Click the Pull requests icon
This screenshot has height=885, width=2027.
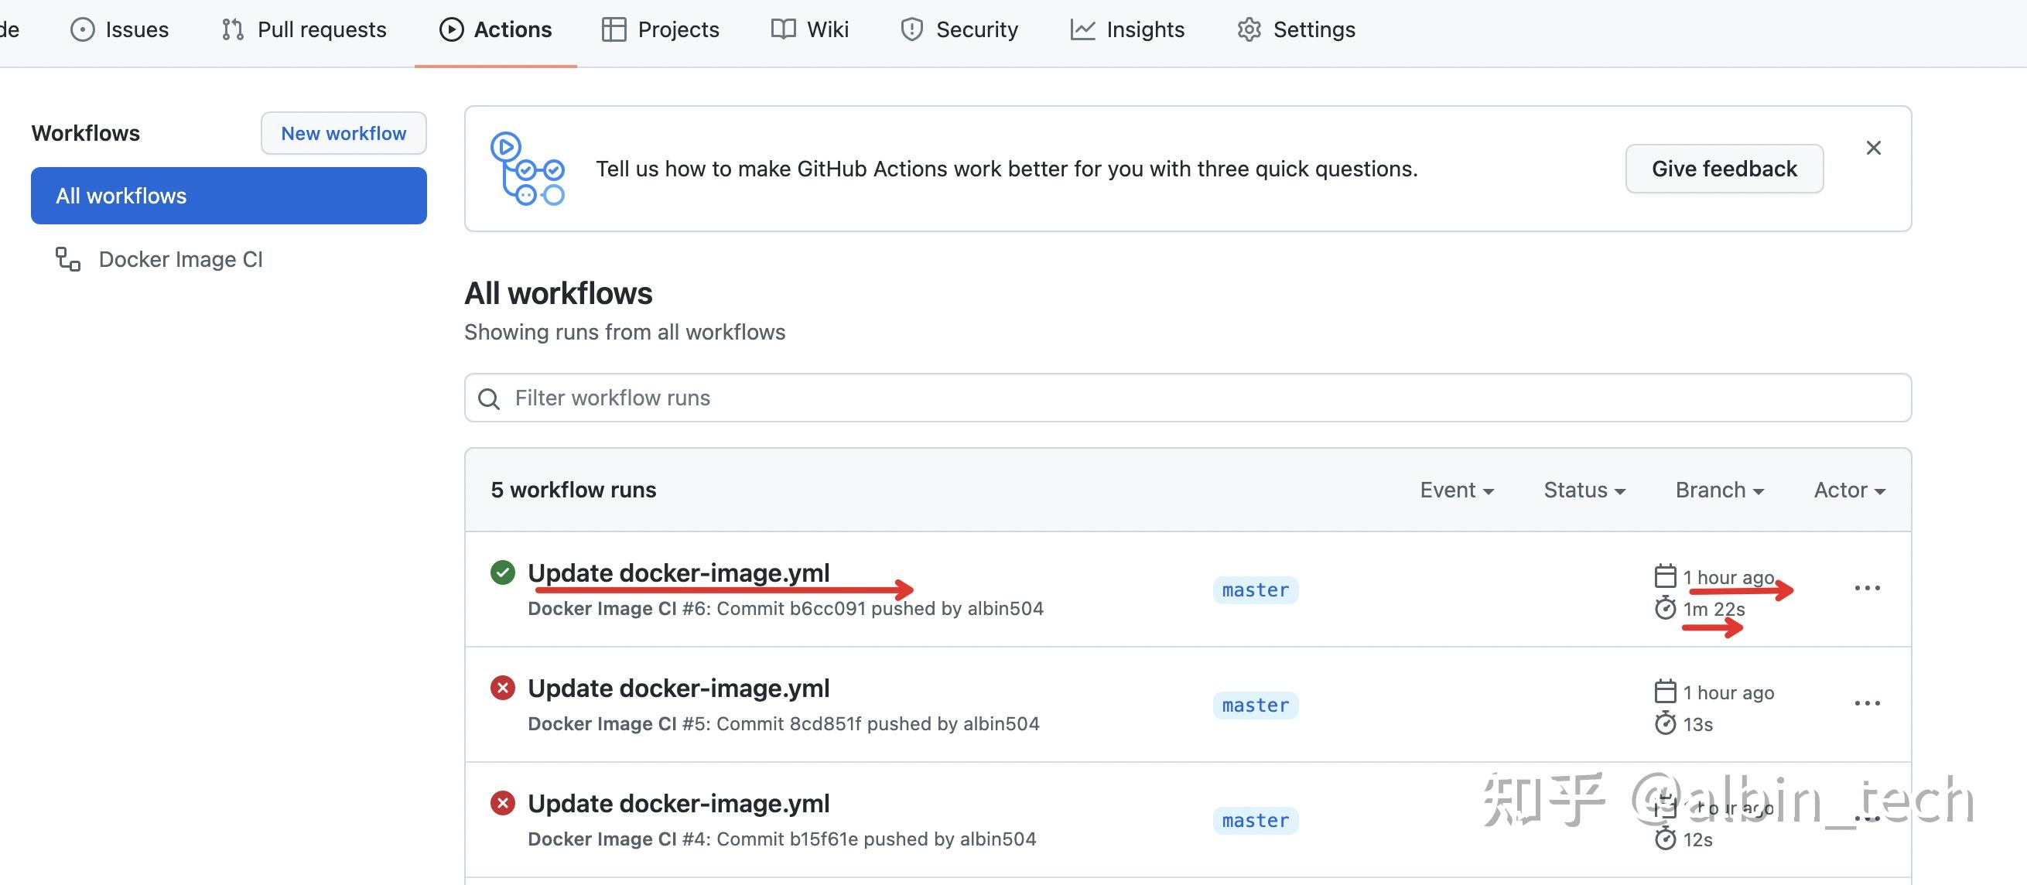click(x=231, y=29)
